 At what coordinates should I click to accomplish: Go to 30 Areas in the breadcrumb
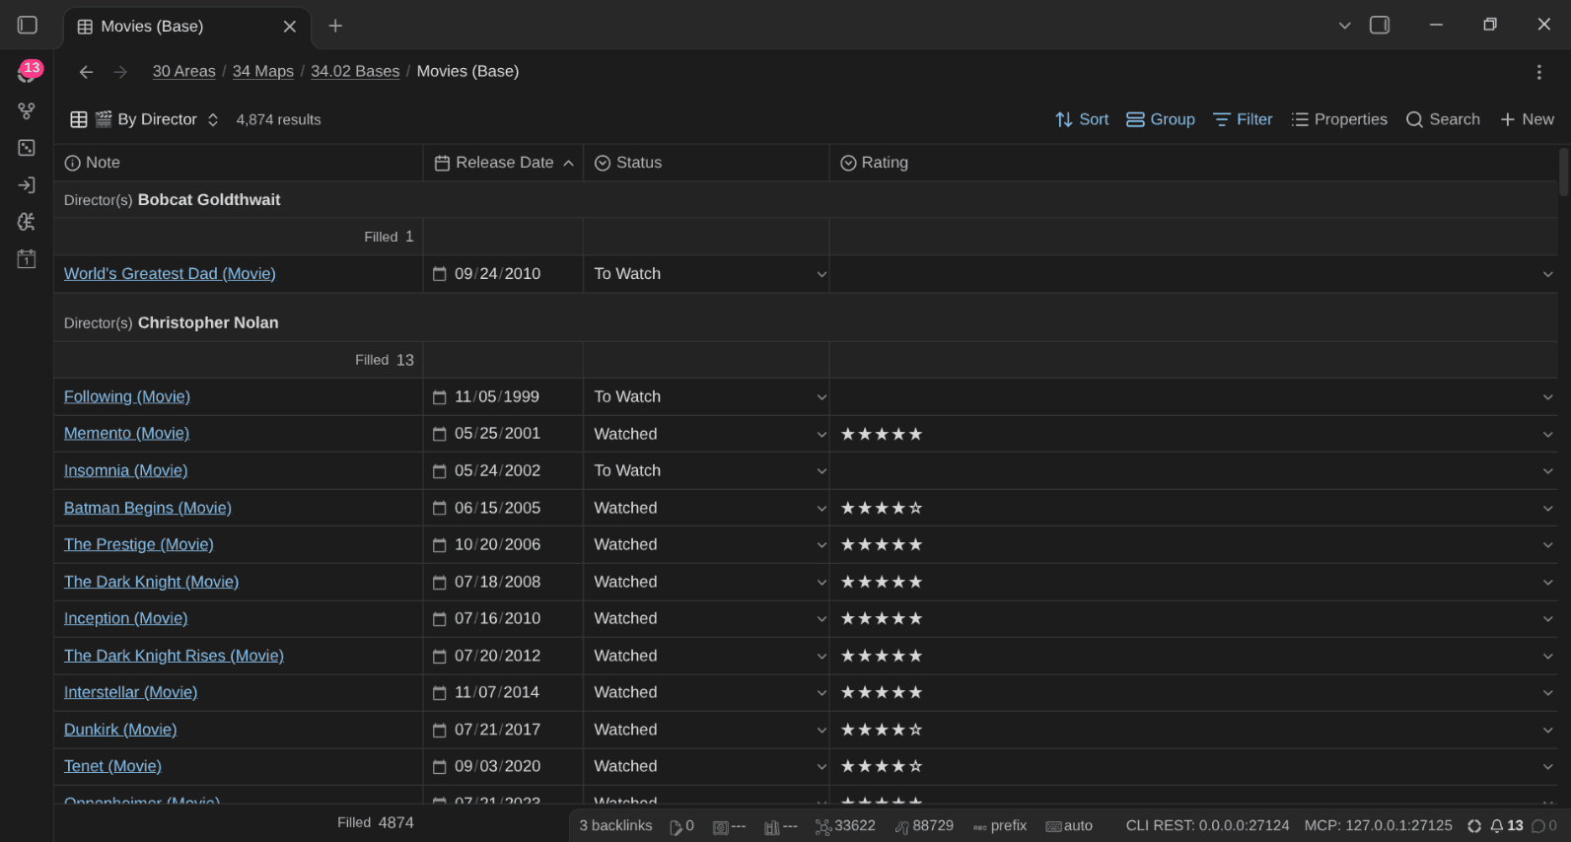click(183, 71)
